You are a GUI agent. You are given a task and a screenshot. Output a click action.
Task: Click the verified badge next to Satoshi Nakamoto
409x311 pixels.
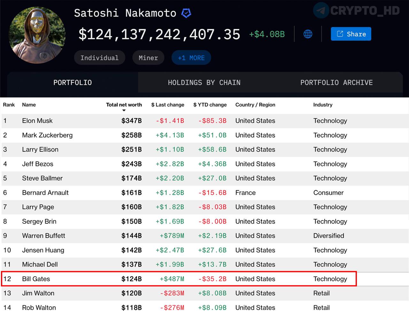(x=186, y=13)
